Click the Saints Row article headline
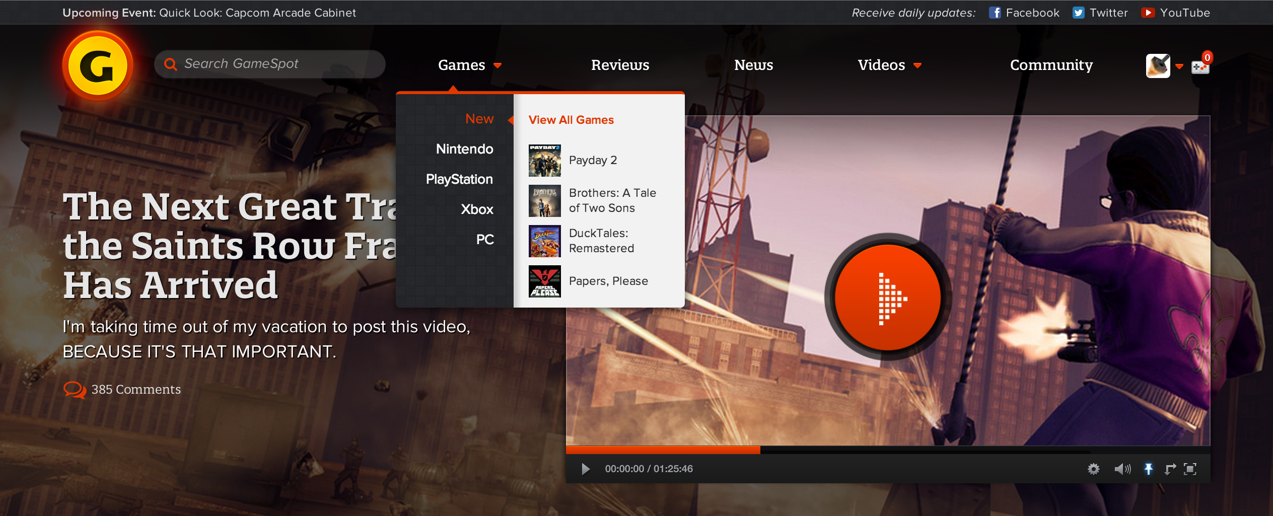The width and height of the screenshot is (1273, 516). coord(229,246)
